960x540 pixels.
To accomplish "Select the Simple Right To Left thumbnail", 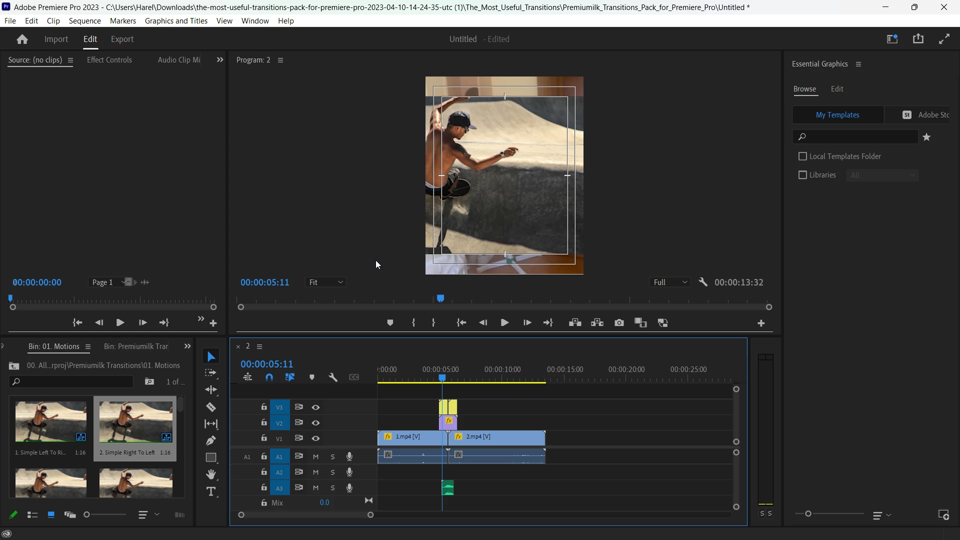I will (x=135, y=422).
